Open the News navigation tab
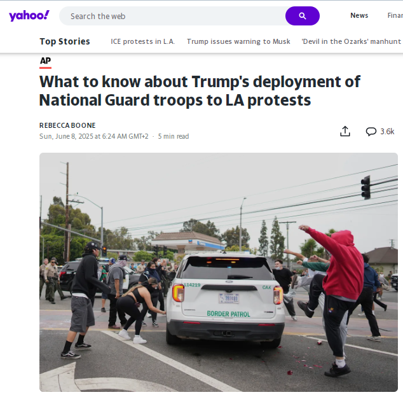403x397 pixels. tap(359, 15)
